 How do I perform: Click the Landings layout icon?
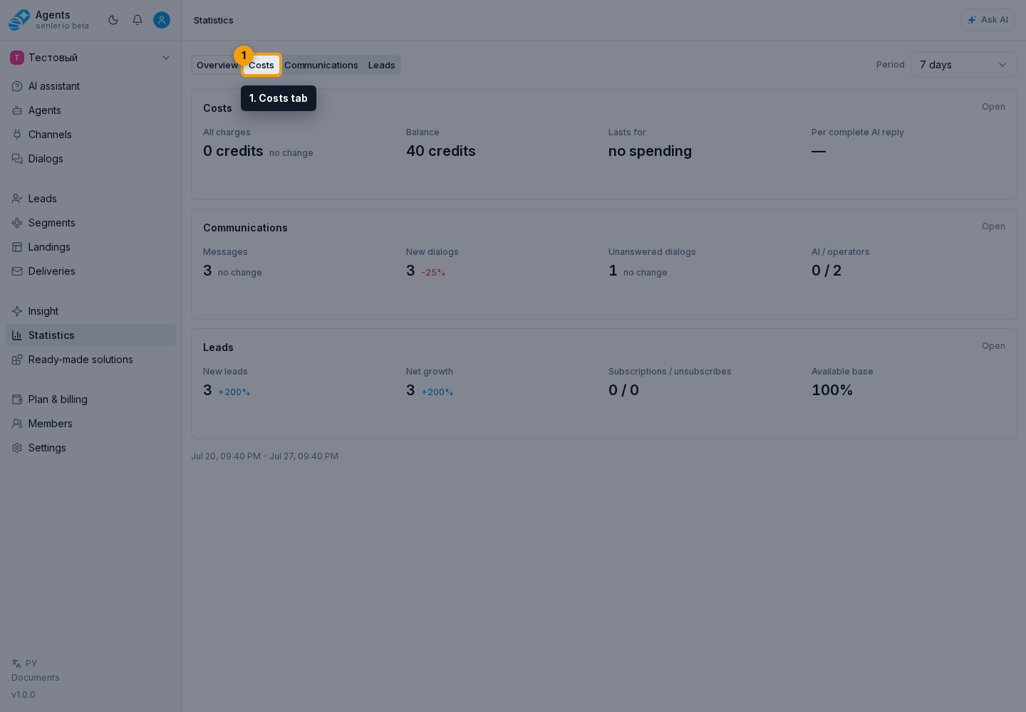coord(17,247)
